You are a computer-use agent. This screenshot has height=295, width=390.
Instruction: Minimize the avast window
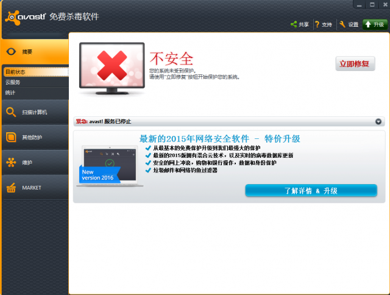(x=359, y=4)
